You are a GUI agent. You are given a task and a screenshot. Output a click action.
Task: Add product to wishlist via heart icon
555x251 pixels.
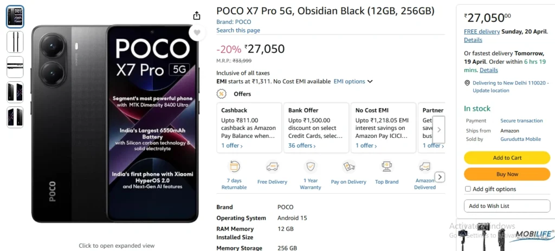click(197, 32)
